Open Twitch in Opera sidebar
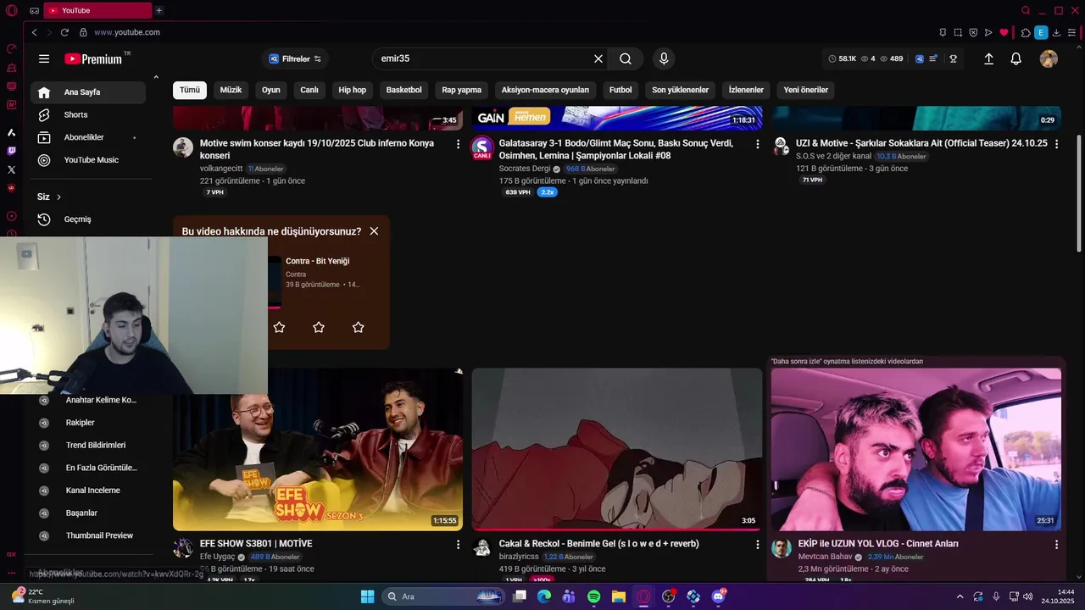This screenshot has height=610, width=1085. point(11,151)
